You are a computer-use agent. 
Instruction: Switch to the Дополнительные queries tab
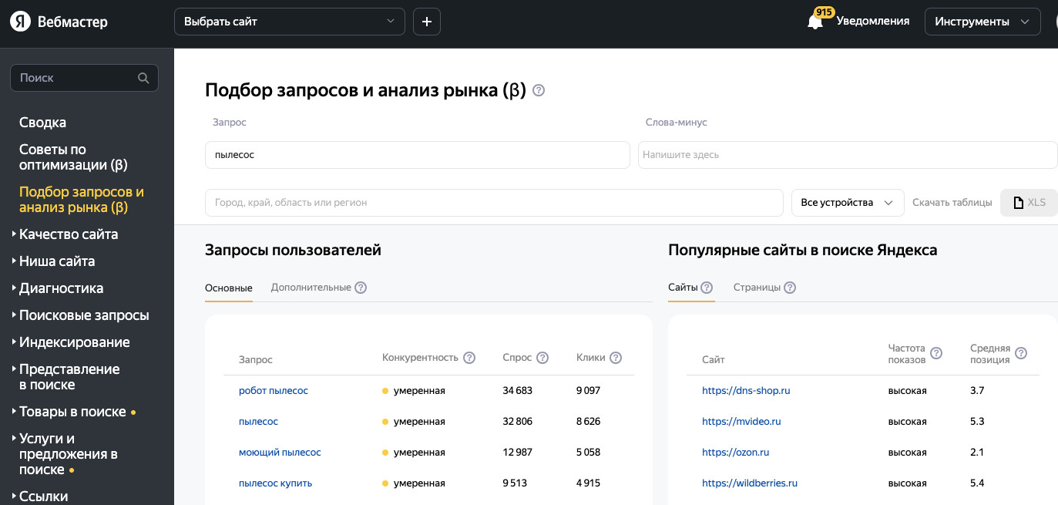[311, 288]
